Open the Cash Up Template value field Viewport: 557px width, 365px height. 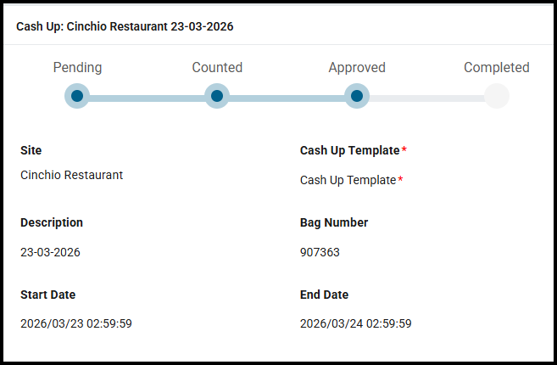tap(348, 180)
